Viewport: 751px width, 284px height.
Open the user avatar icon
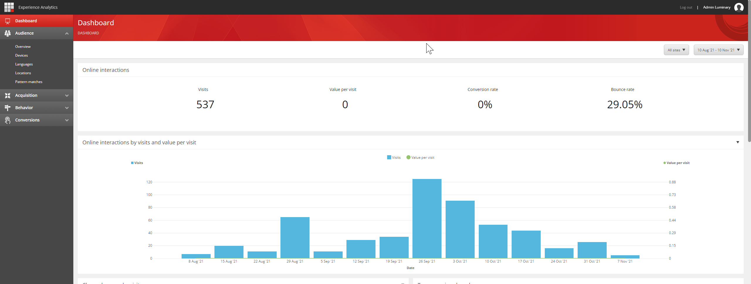pyautogui.click(x=739, y=7)
